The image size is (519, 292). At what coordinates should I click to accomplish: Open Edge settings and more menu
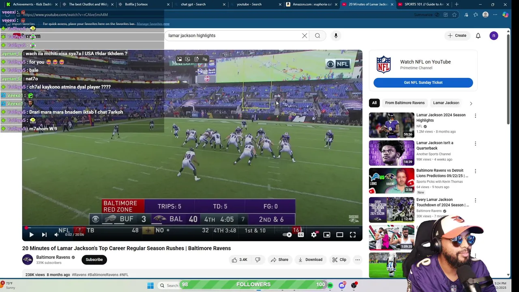(x=495, y=15)
